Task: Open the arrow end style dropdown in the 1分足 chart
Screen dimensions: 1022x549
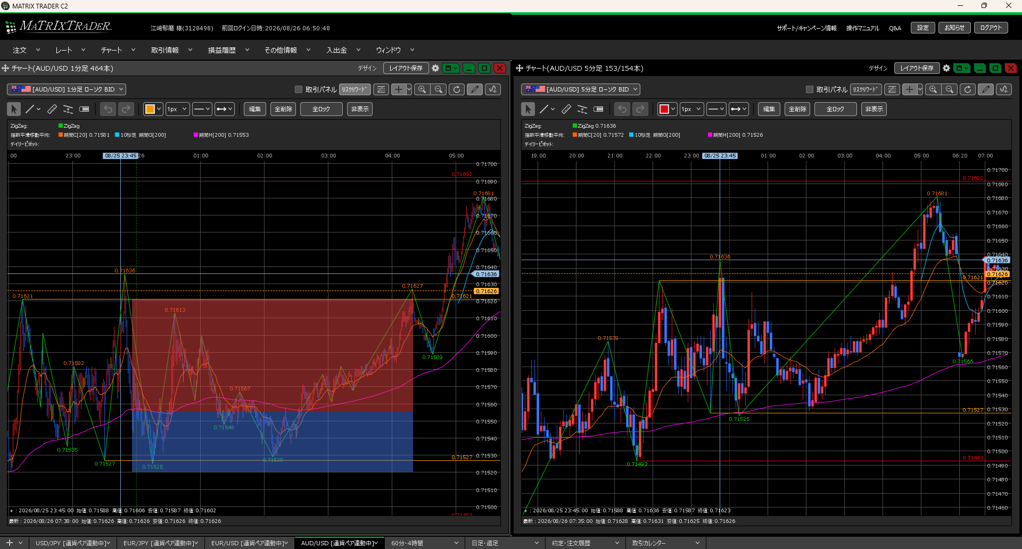Action: (224, 109)
